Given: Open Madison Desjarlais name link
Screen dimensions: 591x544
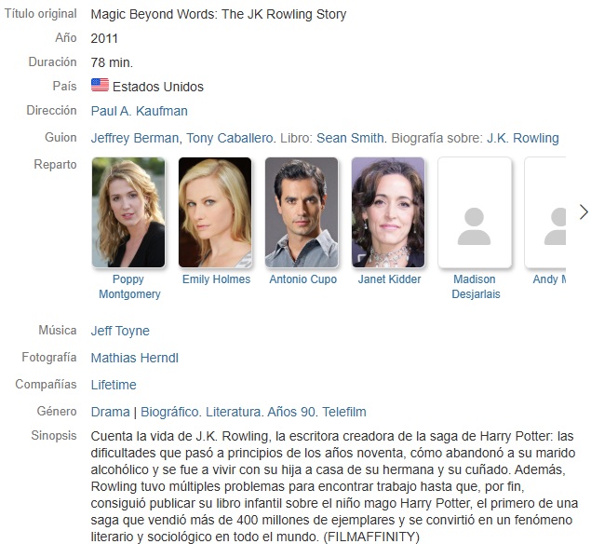Looking at the screenshot, I should click(x=476, y=286).
